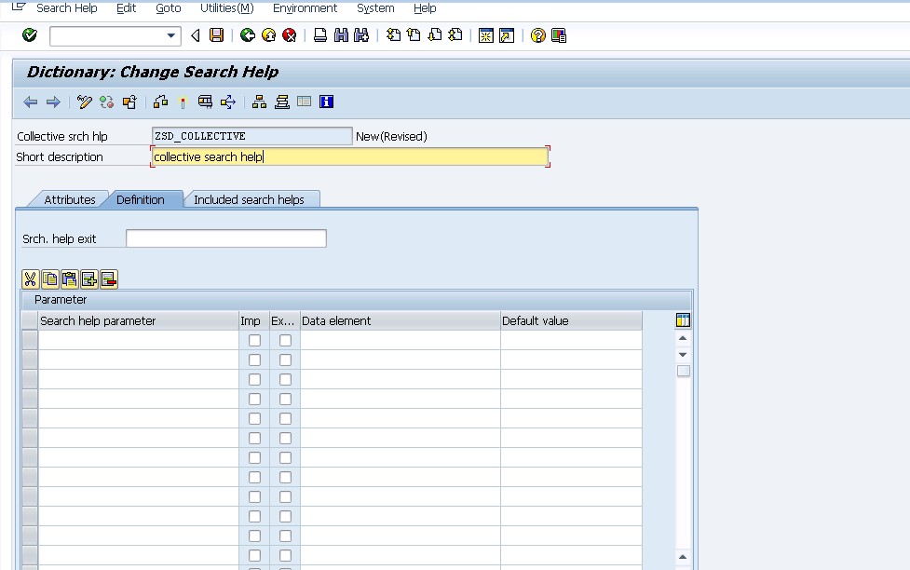This screenshot has height=570, width=910.
Task: Open the Environment menu
Action: 305,8
